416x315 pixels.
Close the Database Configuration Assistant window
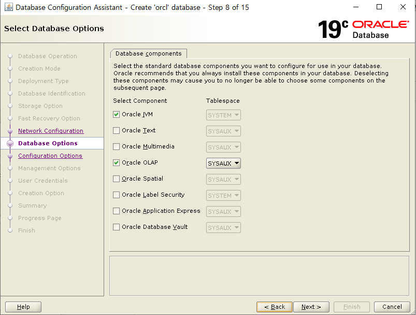pos(403,7)
